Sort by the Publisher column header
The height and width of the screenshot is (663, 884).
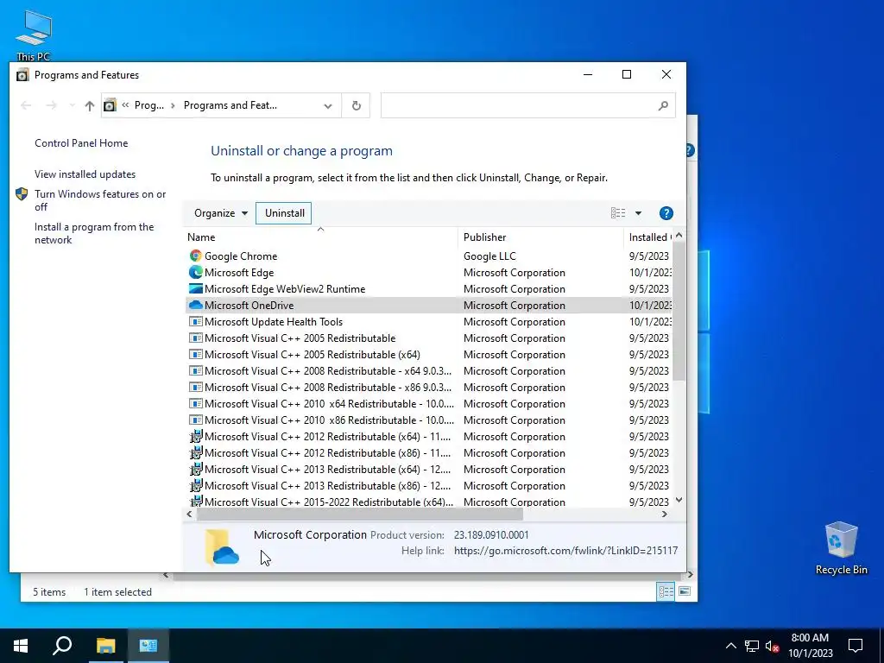click(x=541, y=237)
